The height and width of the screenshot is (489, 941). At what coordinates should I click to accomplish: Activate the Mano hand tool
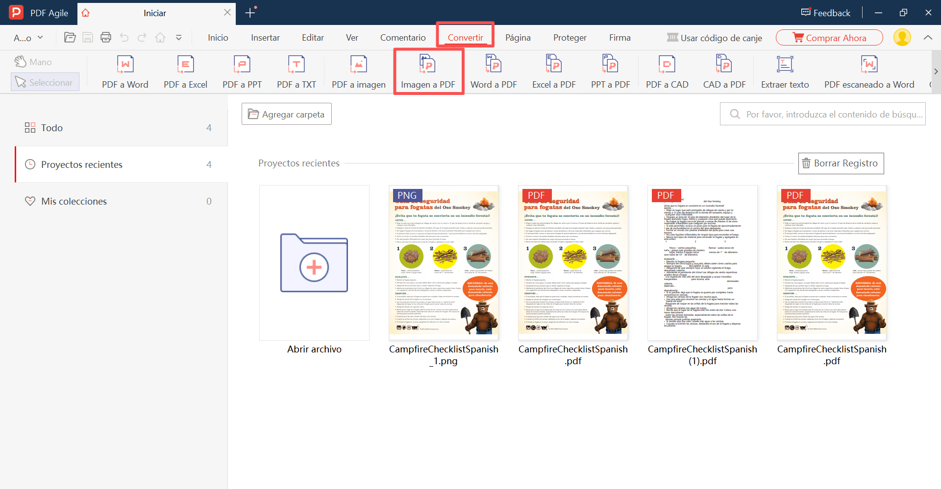pos(33,62)
